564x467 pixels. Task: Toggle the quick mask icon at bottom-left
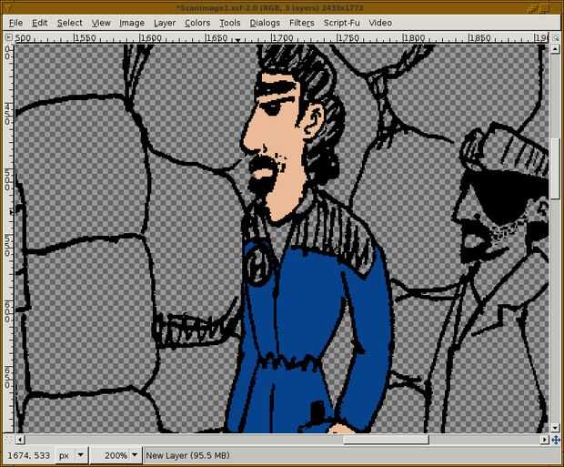tap(8, 440)
